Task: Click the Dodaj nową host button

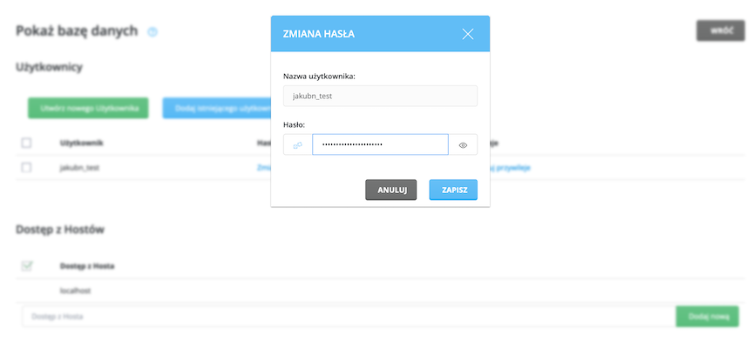Action: [x=708, y=317]
